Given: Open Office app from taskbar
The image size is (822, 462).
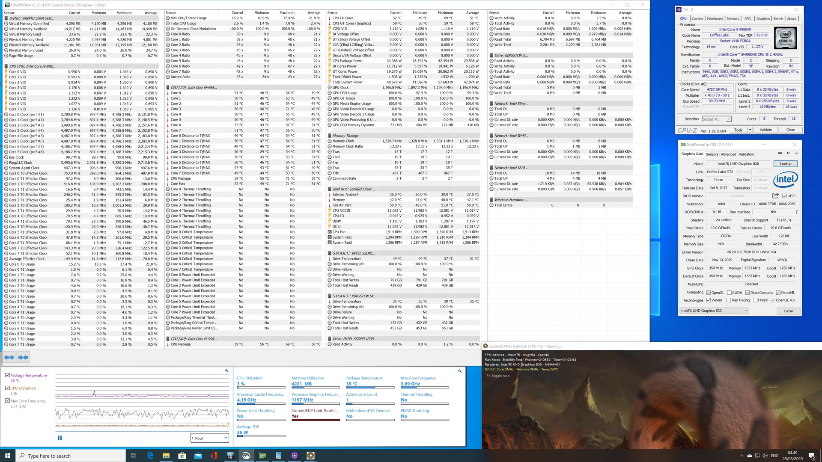Looking at the screenshot, I should tap(214, 456).
